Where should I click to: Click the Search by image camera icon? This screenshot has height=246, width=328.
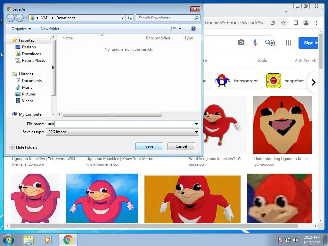pyautogui.click(x=241, y=43)
